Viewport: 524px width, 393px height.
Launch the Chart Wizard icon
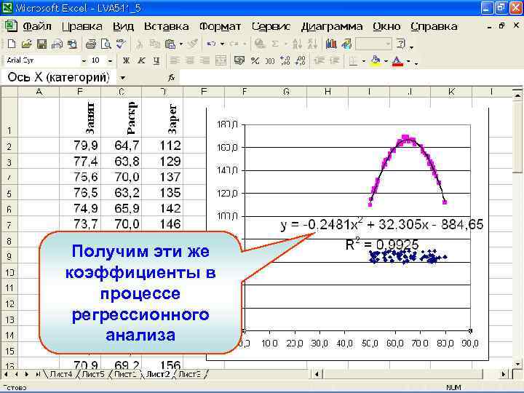[331, 44]
